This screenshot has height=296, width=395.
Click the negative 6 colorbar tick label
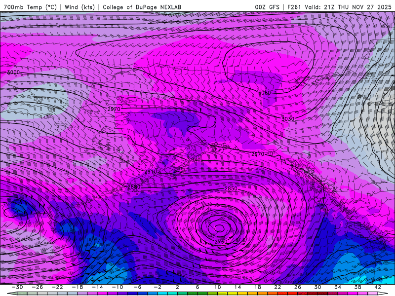pos(138,287)
